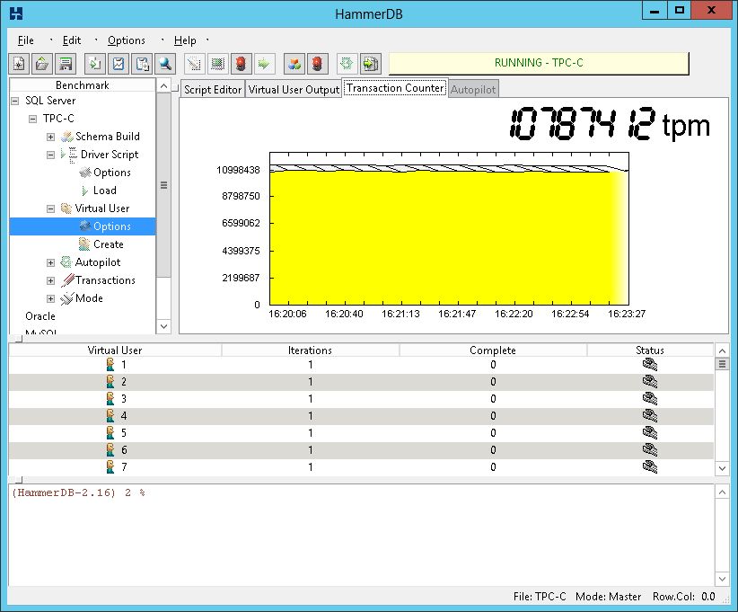Click the status icon for virtual user 4
Image resolution: width=738 pixels, height=612 pixels.
650,415
